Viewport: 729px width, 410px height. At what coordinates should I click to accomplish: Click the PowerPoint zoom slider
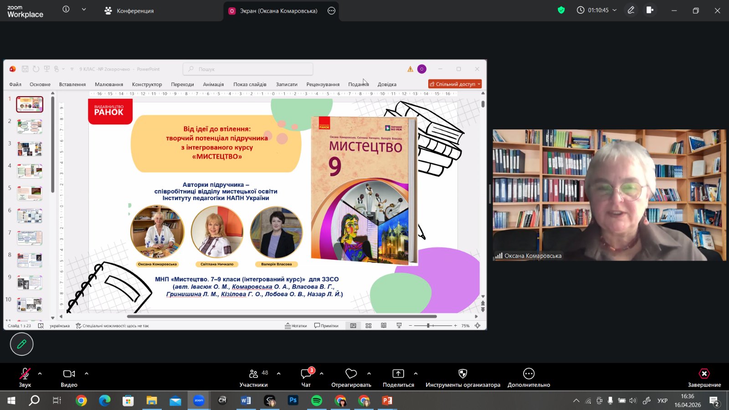pyautogui.click(x=428, y=326)
